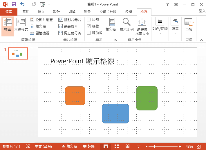Select the green rounded rectangle shape

(147, 98)
